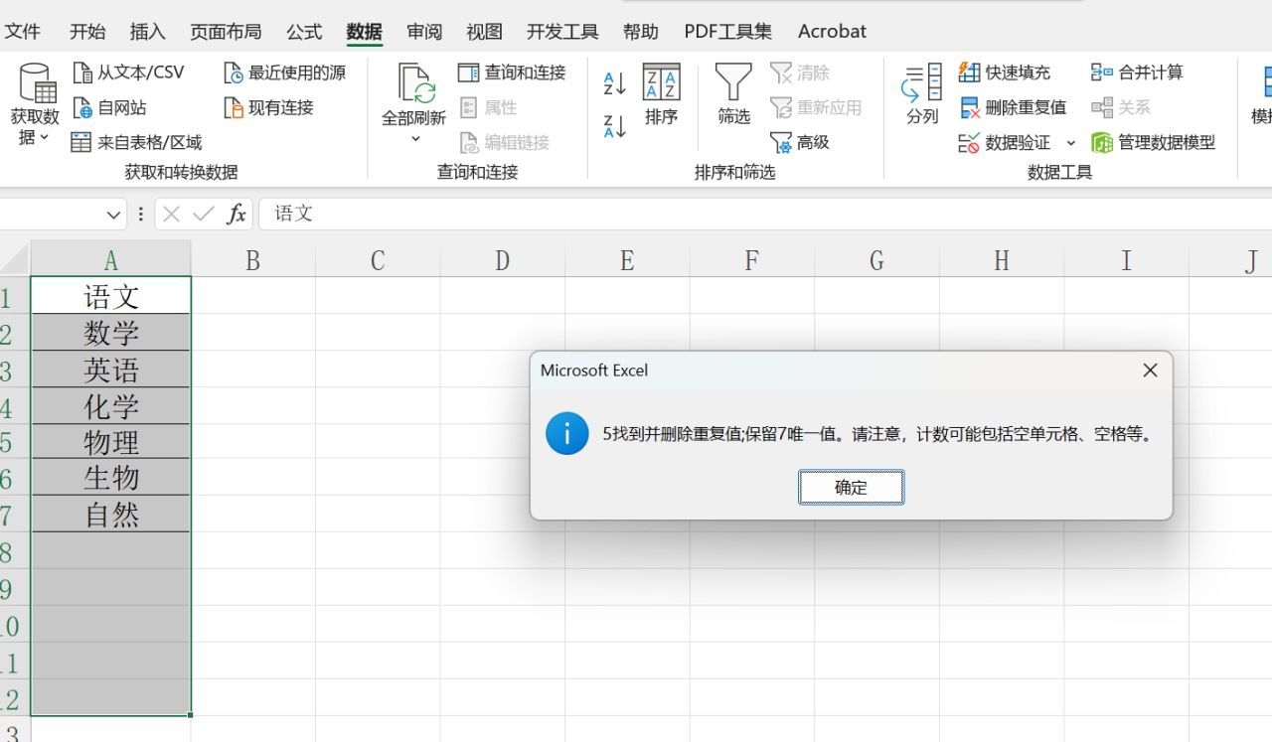
Task: Open 高级 advanced filter
Action: click(x=800, y=142)
